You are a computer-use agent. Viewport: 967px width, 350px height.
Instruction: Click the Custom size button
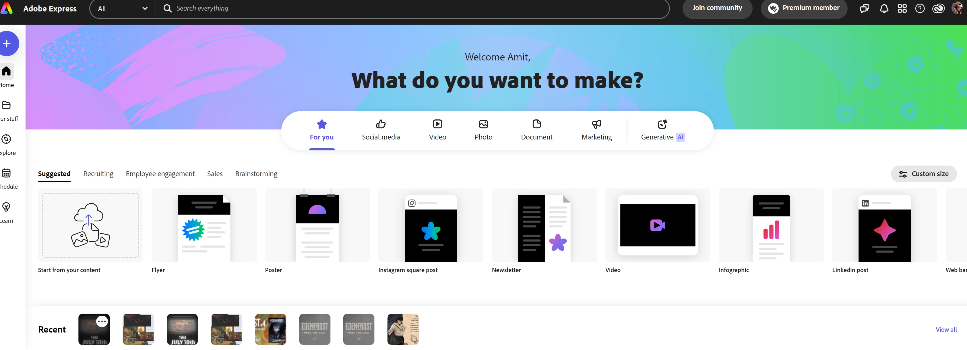[923, 174]
